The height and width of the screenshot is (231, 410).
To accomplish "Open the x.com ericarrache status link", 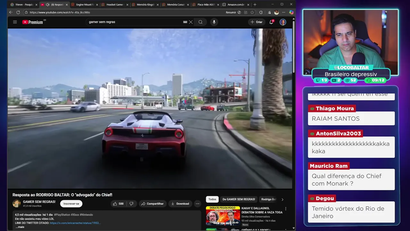I will [x=75, y=223].
